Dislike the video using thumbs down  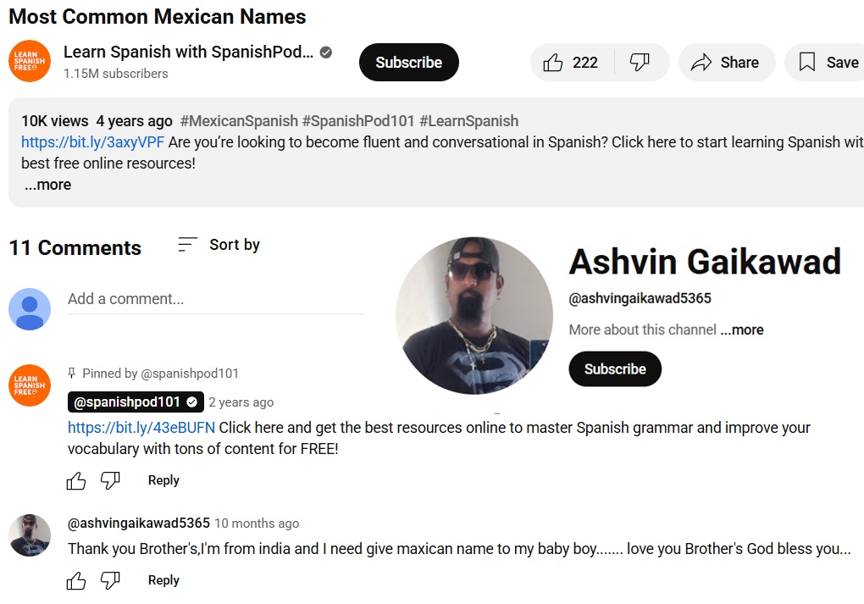640,63
